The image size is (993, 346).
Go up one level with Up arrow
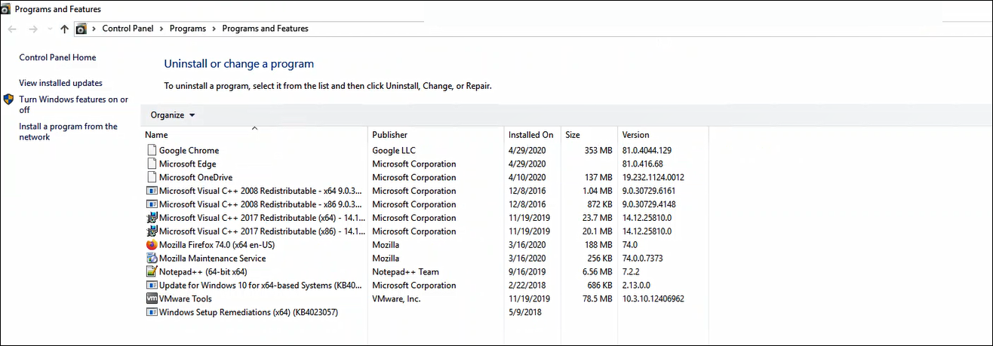[x=64, y=29]
